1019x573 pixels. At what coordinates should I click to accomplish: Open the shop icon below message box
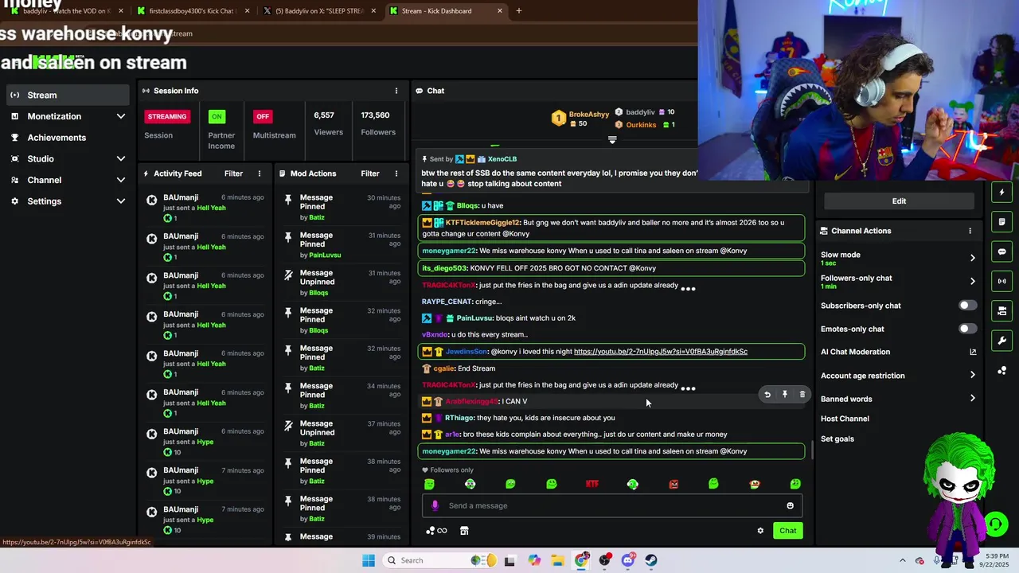[x=464, y=531]
